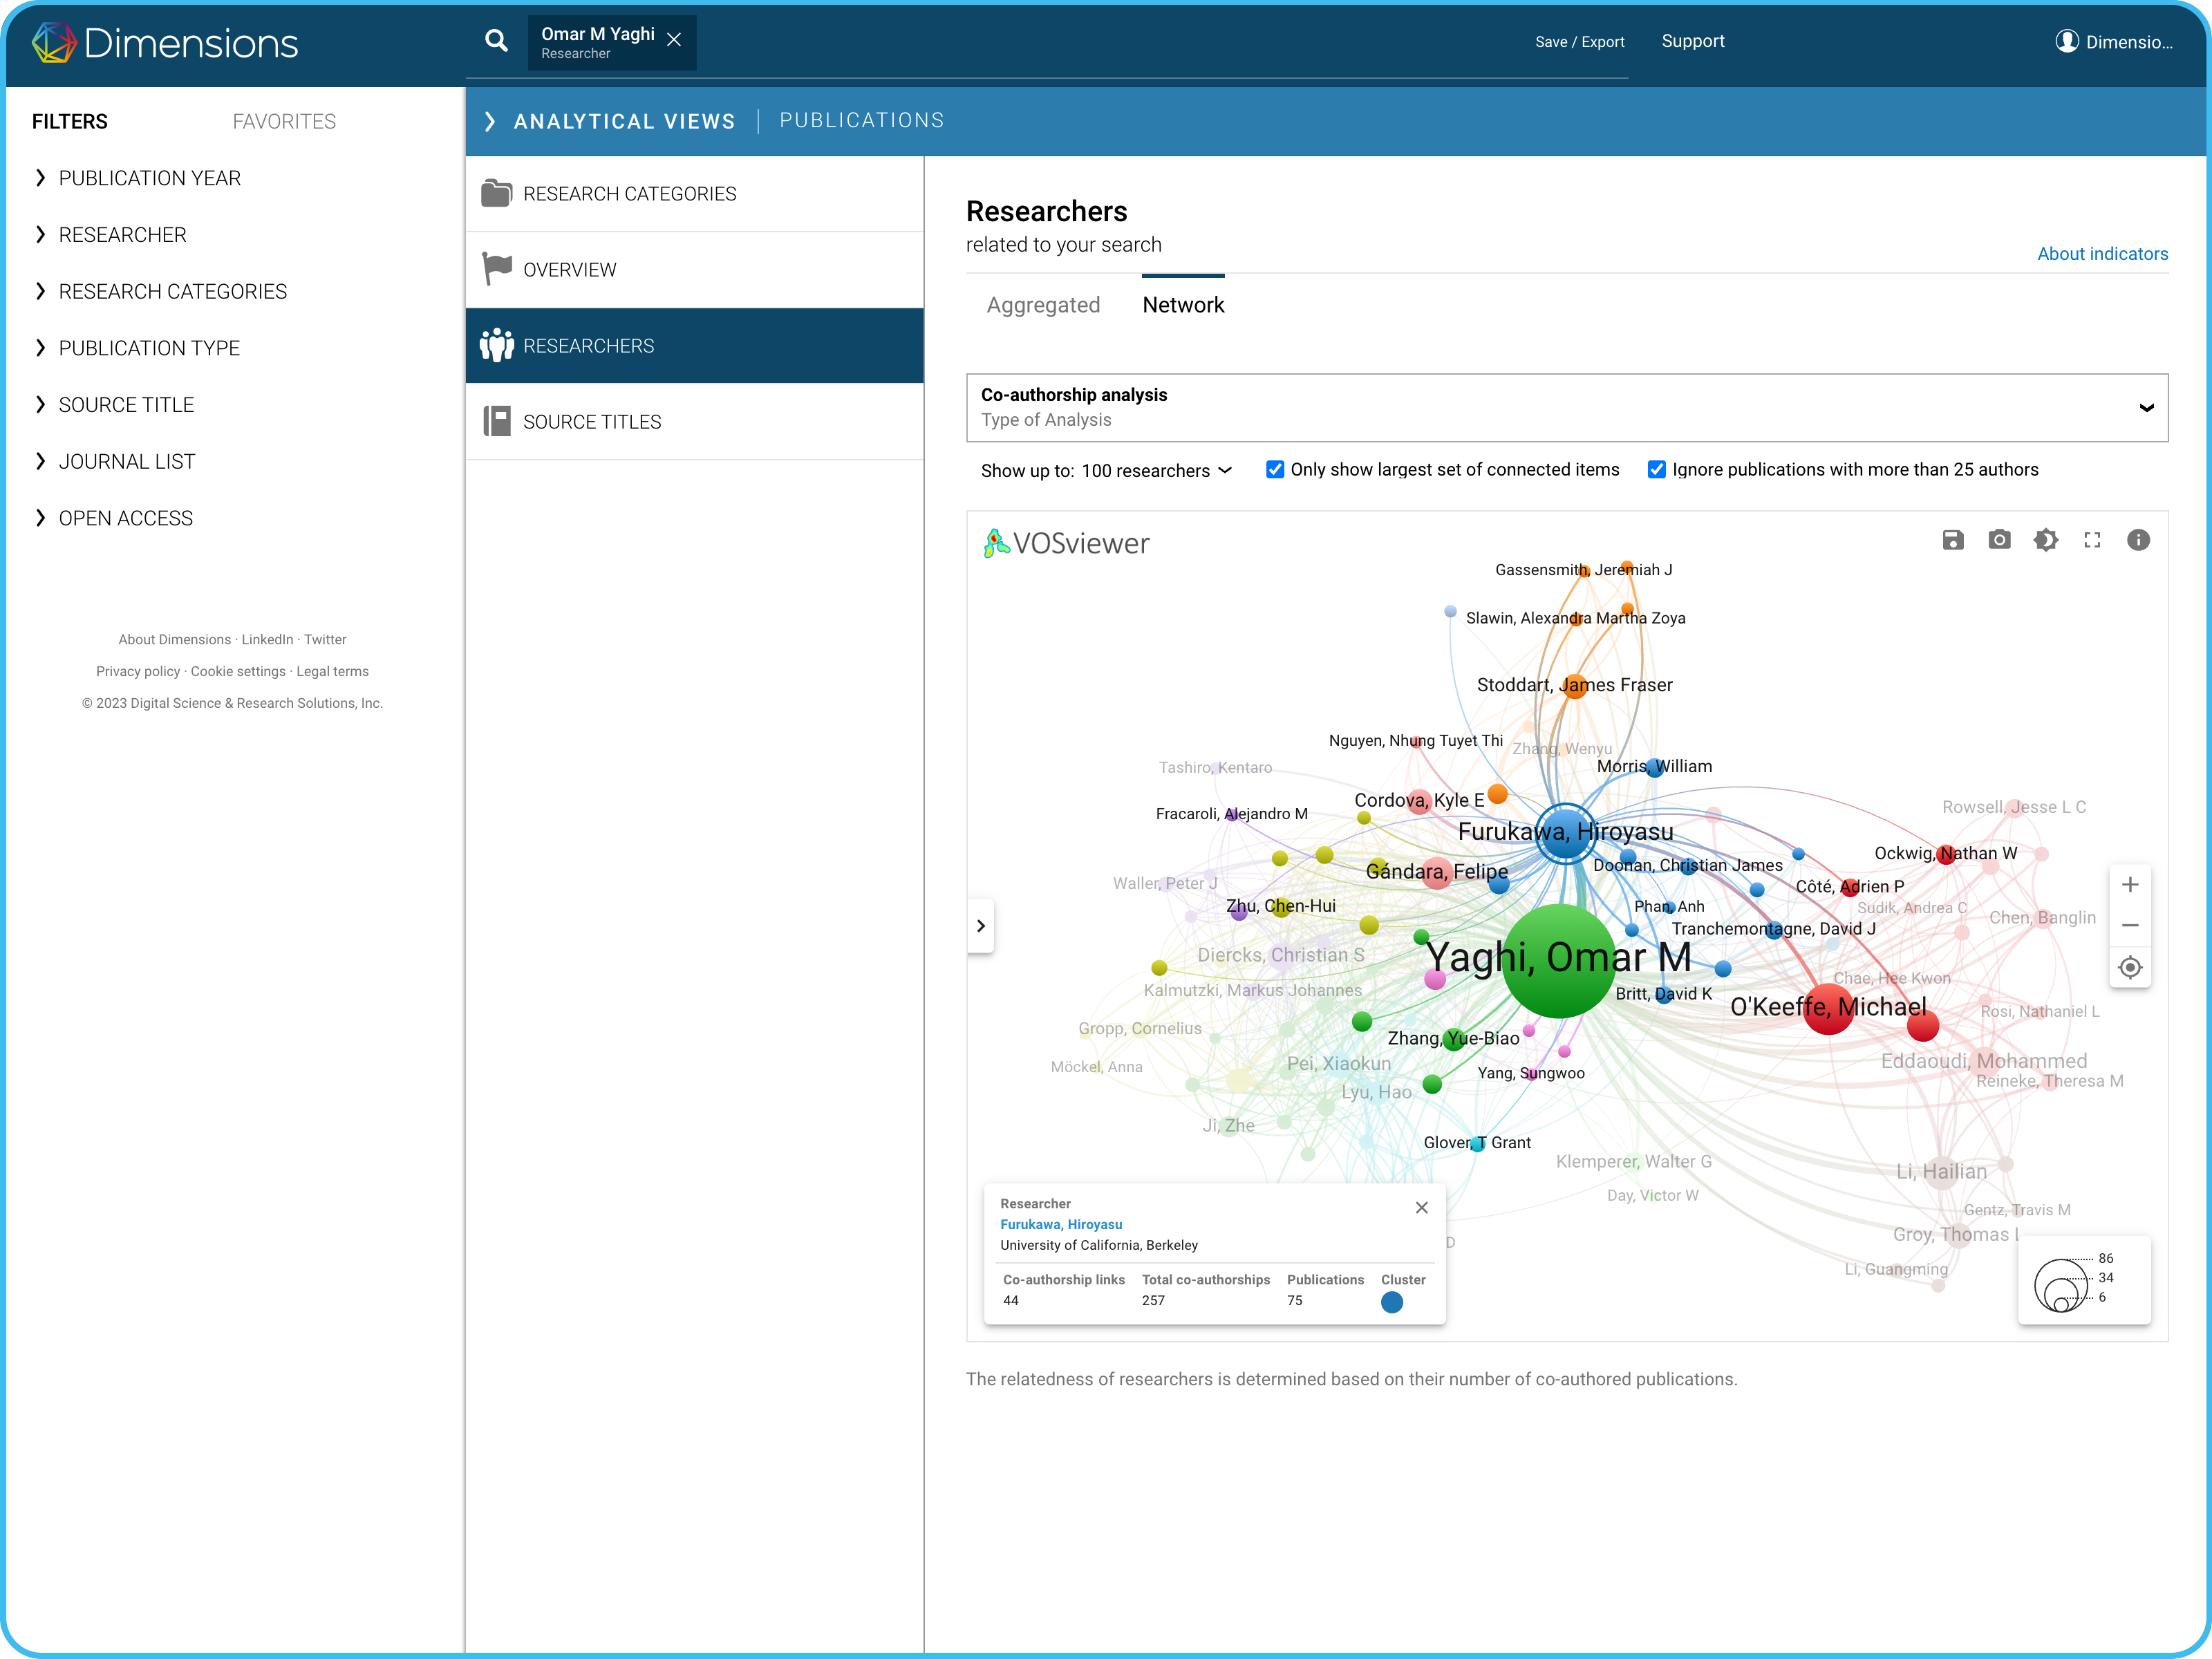Viewport: 2212px width, 1659px height.
Task: Click the fit-to-view target icon
Action: pos(2130,968)
